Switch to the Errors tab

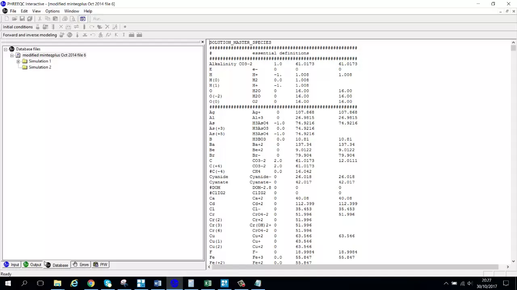(x=81, y=265)
